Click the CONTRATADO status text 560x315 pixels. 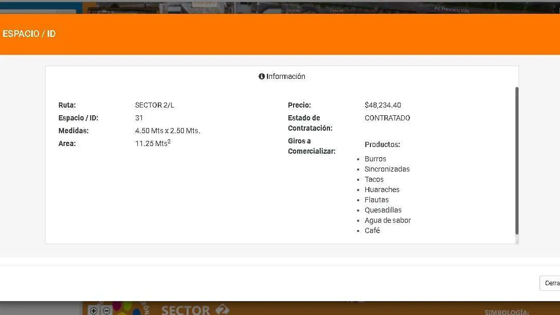pyautogui.click(x=387, y=118)
